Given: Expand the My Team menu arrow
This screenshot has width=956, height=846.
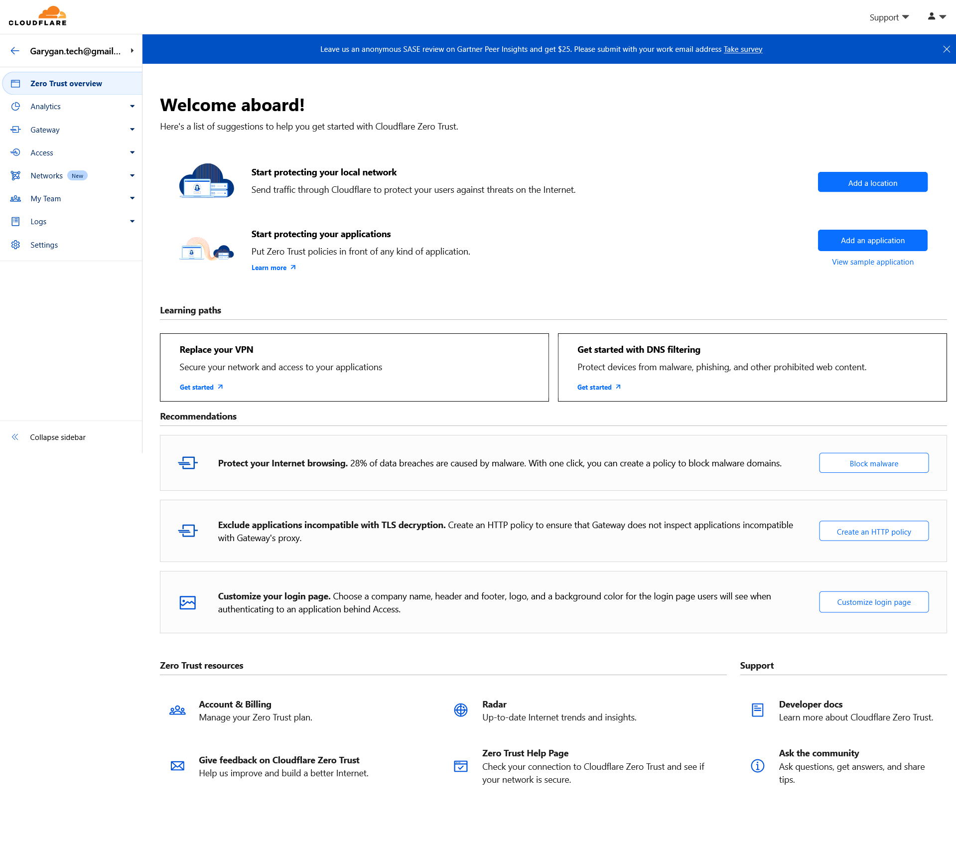Looking at the screenshot, I should [x=132, y=198].
